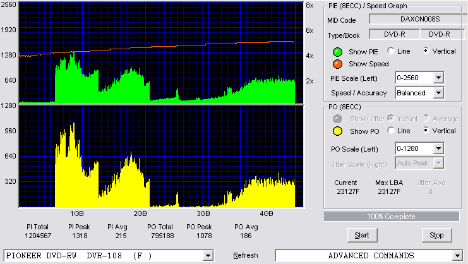Viewport: 468px width, 264px height.
Task: Toggle the grey Show Jitter indicator
Action: pos(337,119)
